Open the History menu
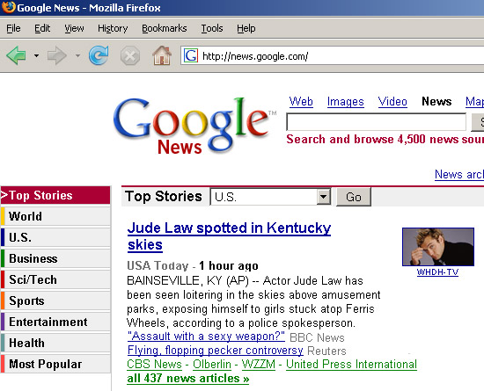 point(113,28)
